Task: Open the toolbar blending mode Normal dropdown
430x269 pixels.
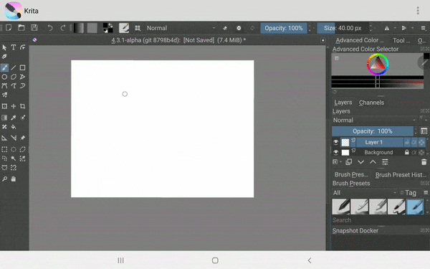Action: tap(181, 28)
